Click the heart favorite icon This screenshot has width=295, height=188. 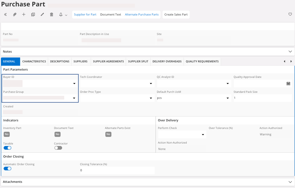coord(290,14)
